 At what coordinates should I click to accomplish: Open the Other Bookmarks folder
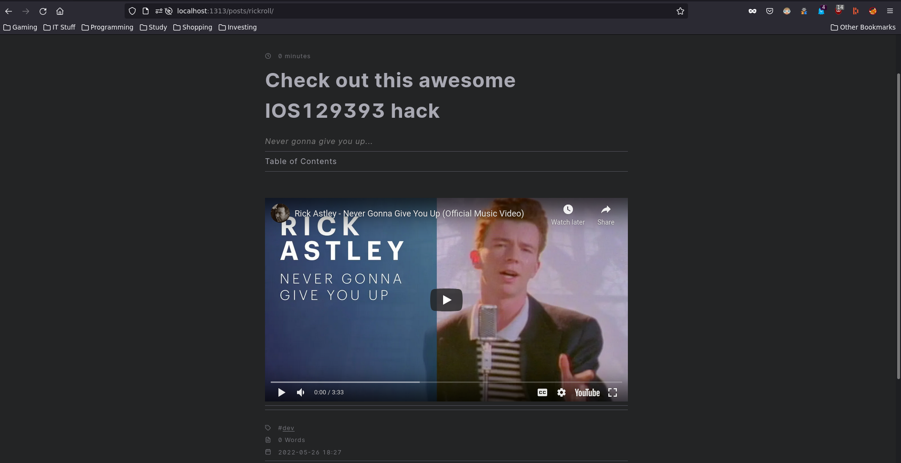point(863,27)
